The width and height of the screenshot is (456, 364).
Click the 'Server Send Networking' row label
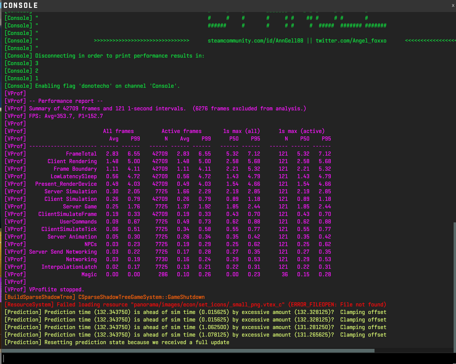point(63,252)
